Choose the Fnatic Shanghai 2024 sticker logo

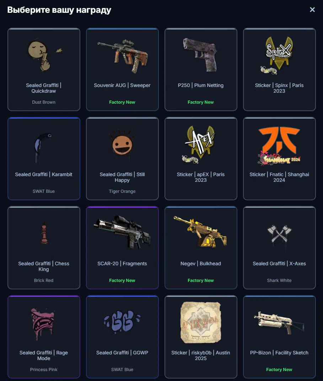coord(279,146)
